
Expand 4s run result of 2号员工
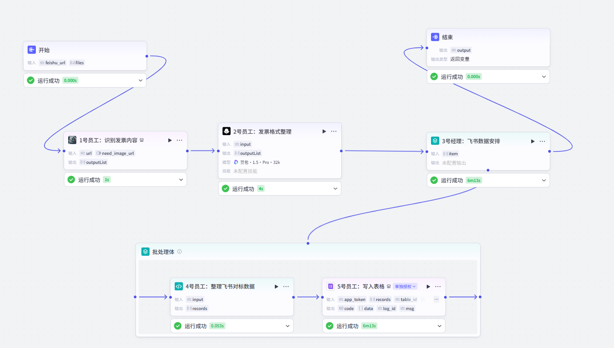(x=335, y=188)
